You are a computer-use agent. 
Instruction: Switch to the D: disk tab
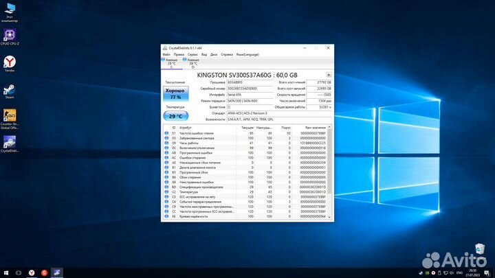pyautogui.click(x=193, y=63)
